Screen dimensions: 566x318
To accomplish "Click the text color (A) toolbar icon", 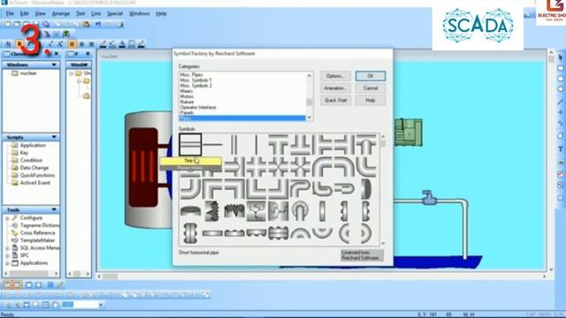I will coord(122,44).
